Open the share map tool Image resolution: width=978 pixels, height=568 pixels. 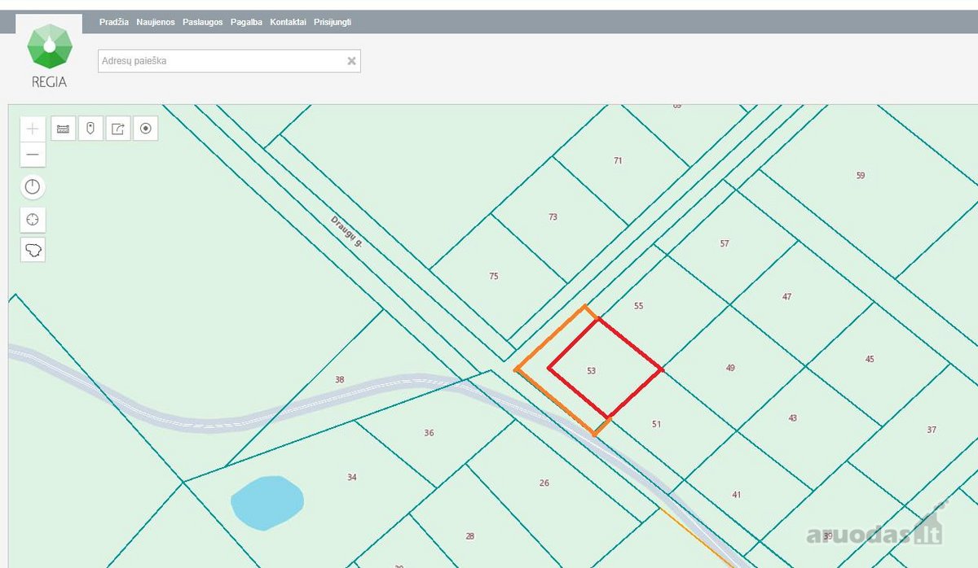point(118,129)
